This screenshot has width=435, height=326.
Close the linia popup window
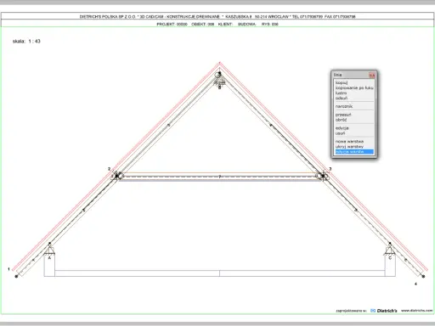pos(372,75)
